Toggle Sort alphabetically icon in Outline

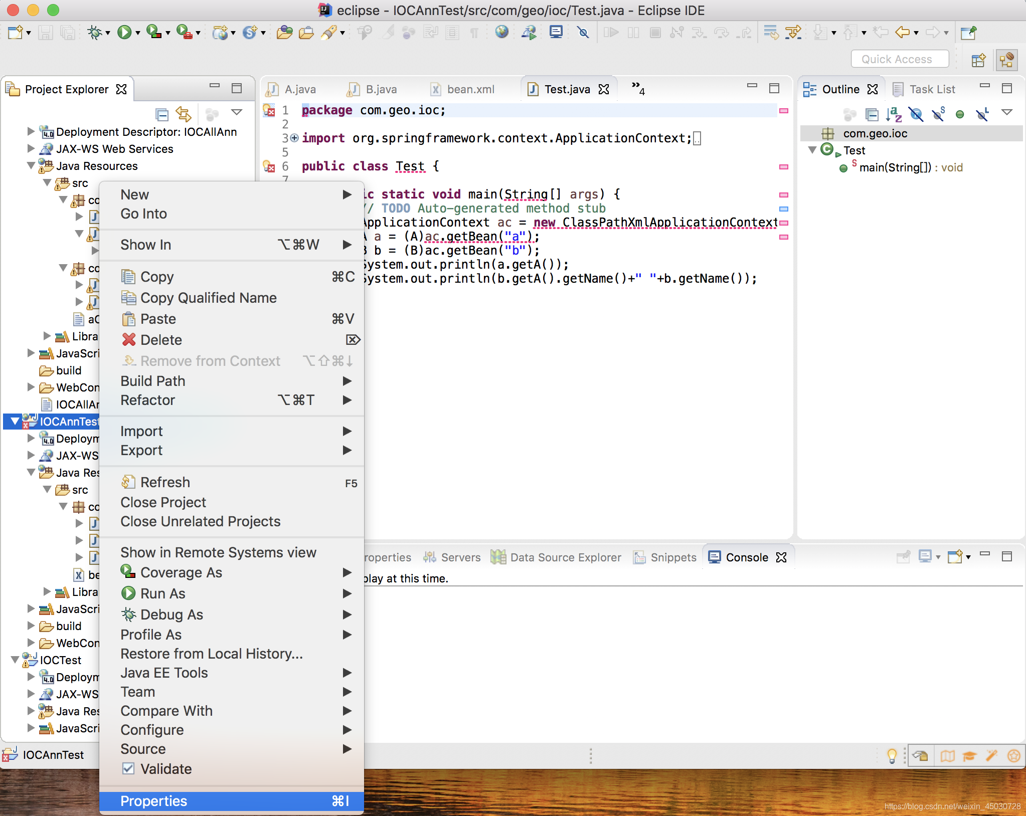(x=894, y=115)
